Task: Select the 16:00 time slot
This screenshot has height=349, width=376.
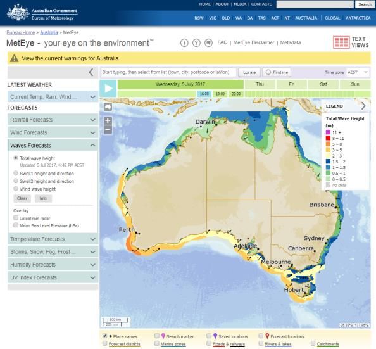Action: click(204, 94)
